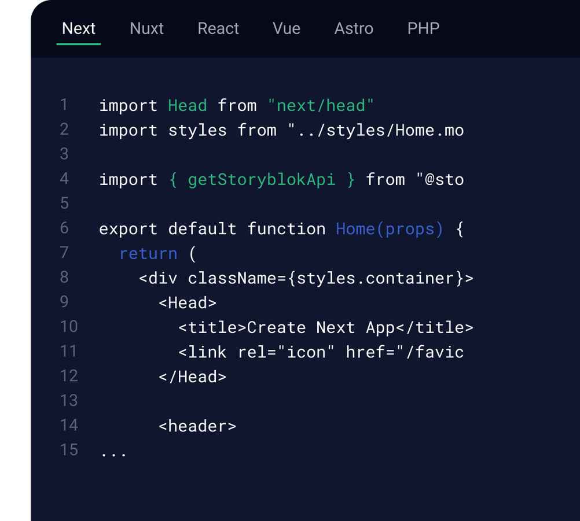This screenshot has height=521, width=580.
Task: Select the Vue tab
Action: click(287, 28)
